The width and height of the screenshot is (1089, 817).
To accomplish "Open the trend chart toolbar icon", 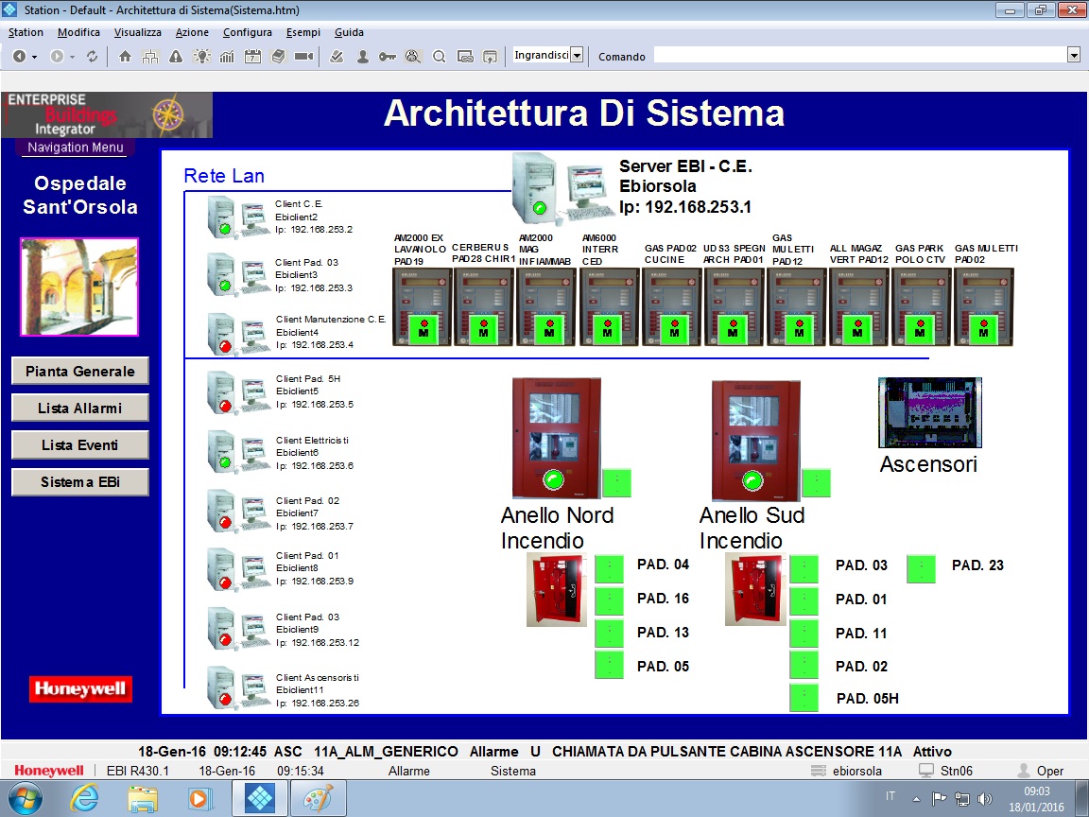I will (x=227, y=57).
